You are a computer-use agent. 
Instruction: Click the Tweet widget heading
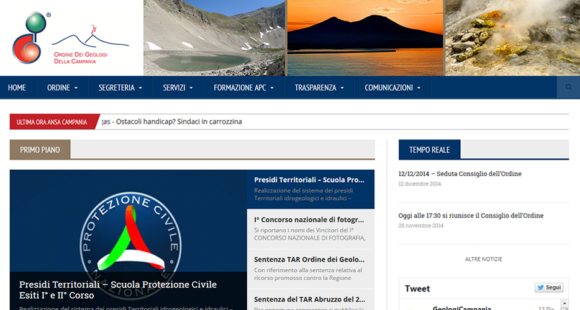pos(417,288)
